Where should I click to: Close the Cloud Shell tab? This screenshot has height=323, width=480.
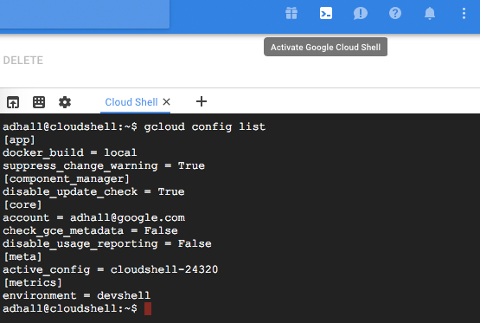tap(167, 101)
